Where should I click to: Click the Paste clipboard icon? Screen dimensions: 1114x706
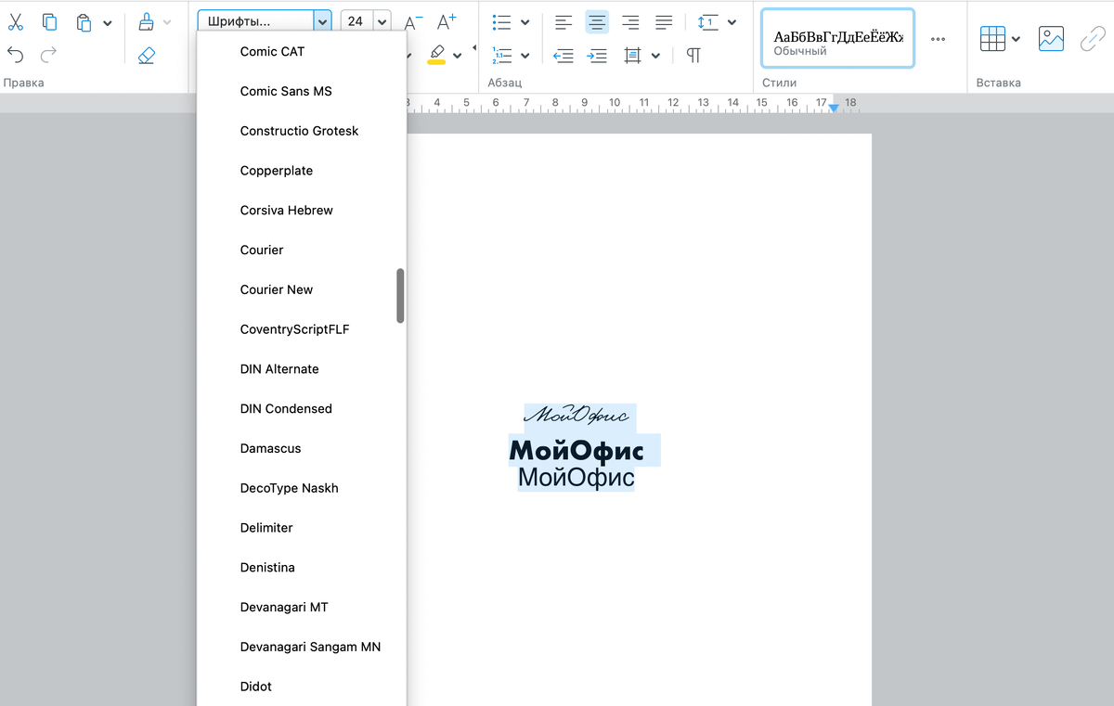pos(84,22)
